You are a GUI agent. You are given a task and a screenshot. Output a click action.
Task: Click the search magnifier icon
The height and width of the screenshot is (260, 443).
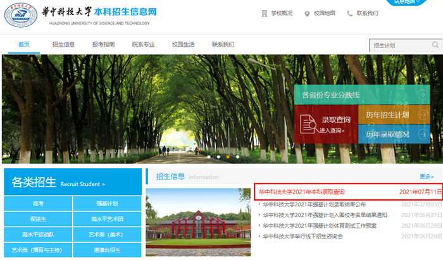click(435, 45)
